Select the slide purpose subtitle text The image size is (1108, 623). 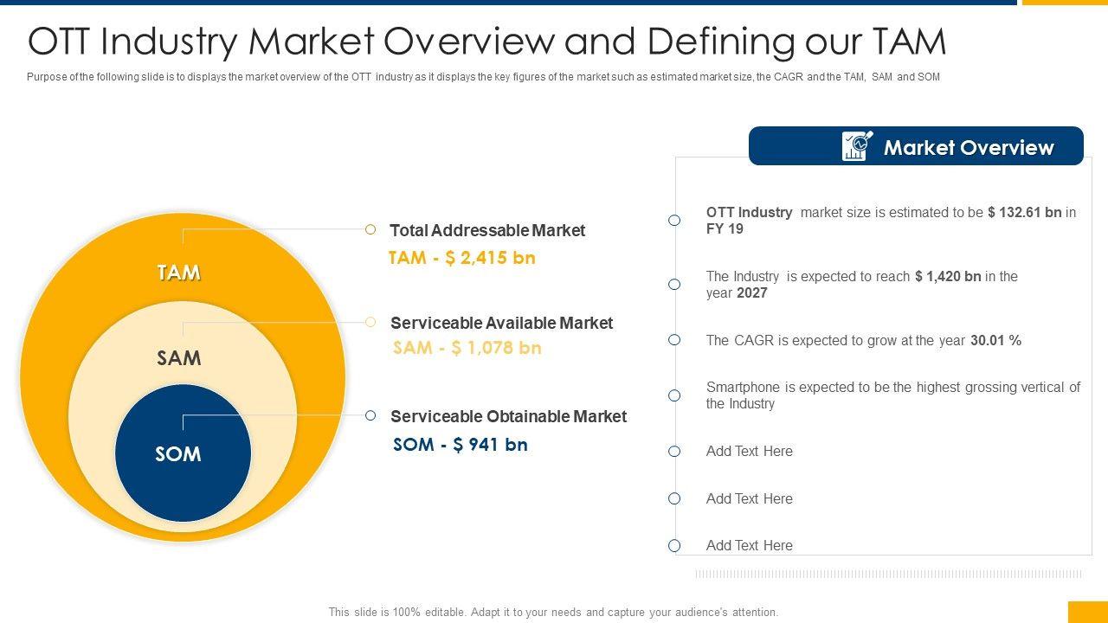[483, 77]
